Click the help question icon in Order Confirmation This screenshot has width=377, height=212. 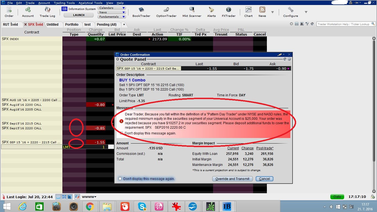[289, 59]
